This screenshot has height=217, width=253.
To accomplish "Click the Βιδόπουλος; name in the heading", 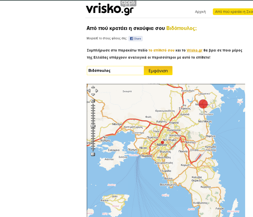I will click(182, 28).
